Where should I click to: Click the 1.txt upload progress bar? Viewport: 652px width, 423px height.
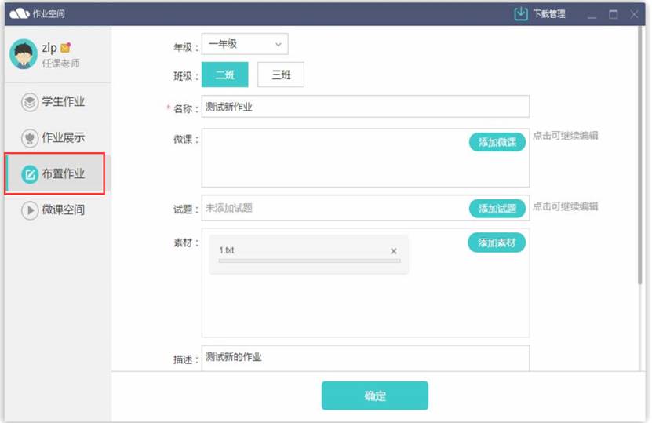(309, 261)
